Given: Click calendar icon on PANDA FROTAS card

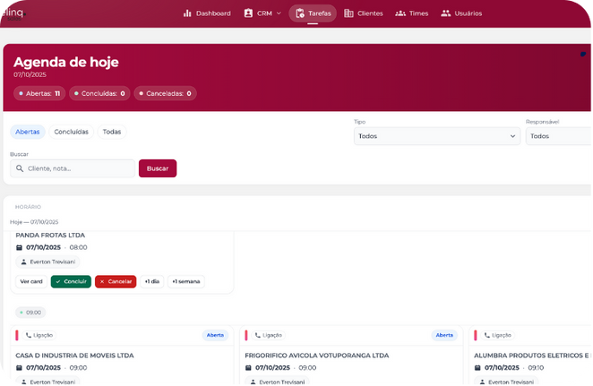Looking at the screenshot, I should [x=20, y=247].
